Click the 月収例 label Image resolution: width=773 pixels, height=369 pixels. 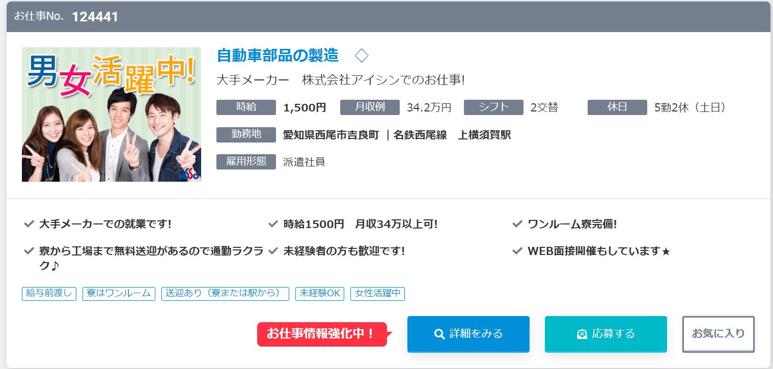370,107
